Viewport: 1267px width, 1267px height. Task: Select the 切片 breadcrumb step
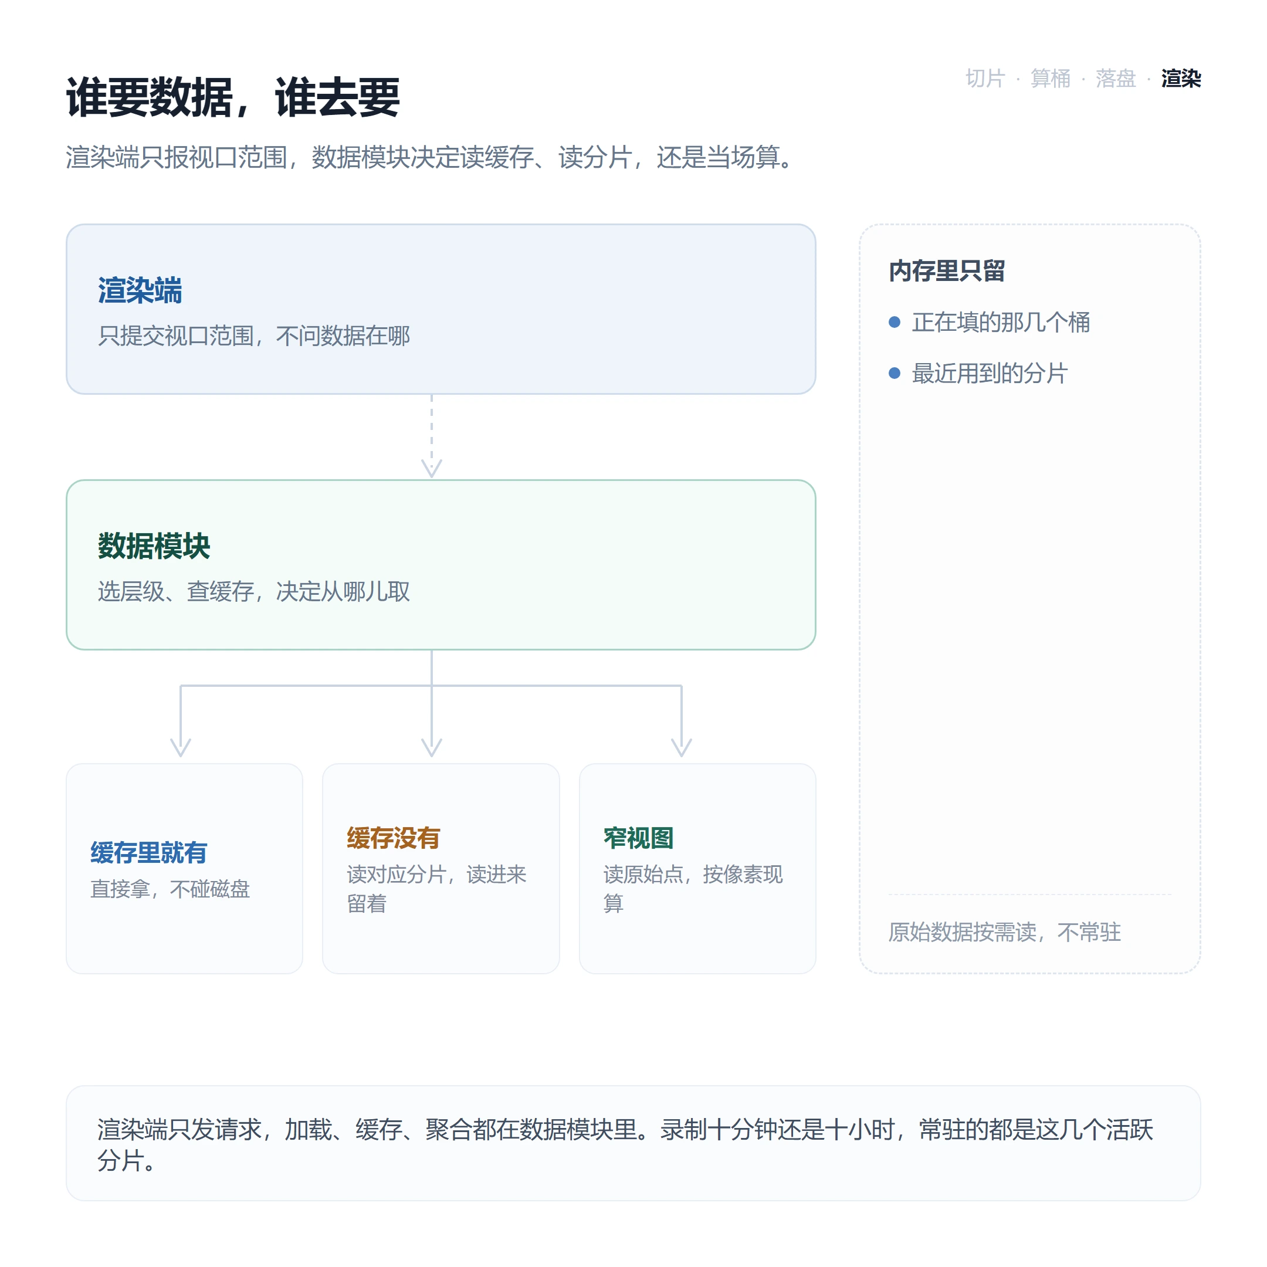(x=985, y=78)
